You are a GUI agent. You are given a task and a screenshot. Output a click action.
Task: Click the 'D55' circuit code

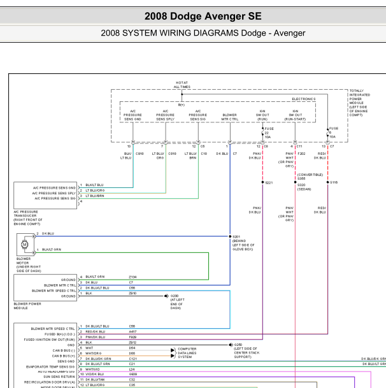point(132,354)
